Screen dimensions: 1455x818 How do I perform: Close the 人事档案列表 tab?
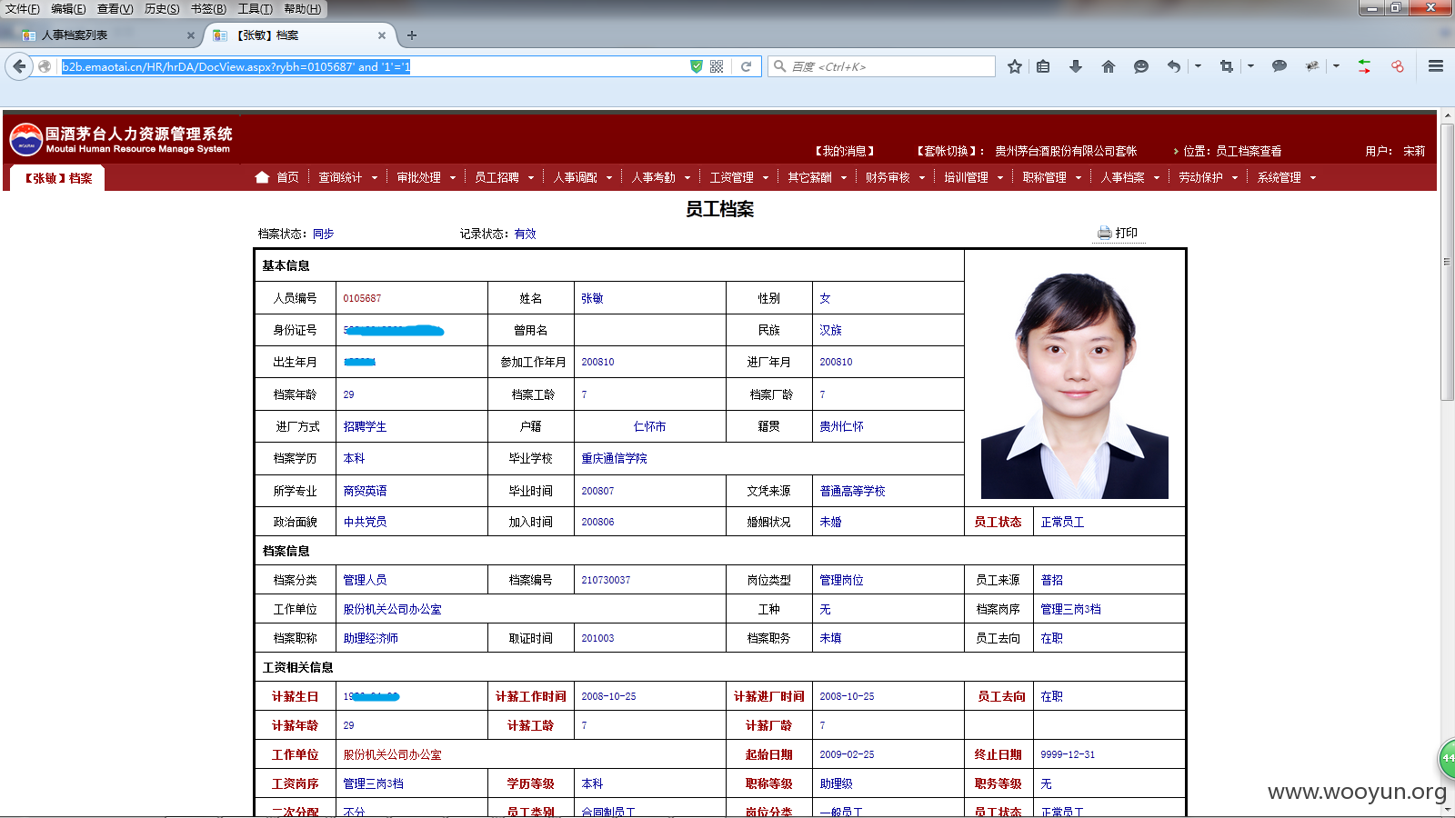coord(191,35)
